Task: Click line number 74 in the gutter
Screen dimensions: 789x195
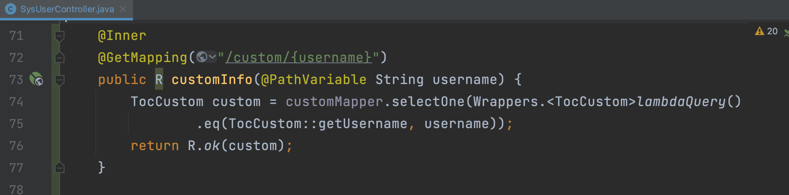Action: (16, 102)
